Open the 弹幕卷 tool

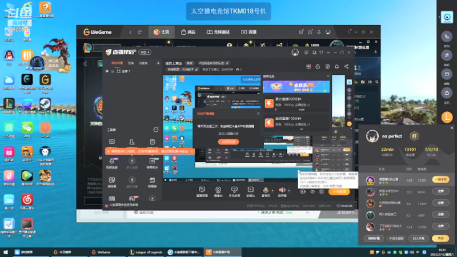tap(152, 182)
